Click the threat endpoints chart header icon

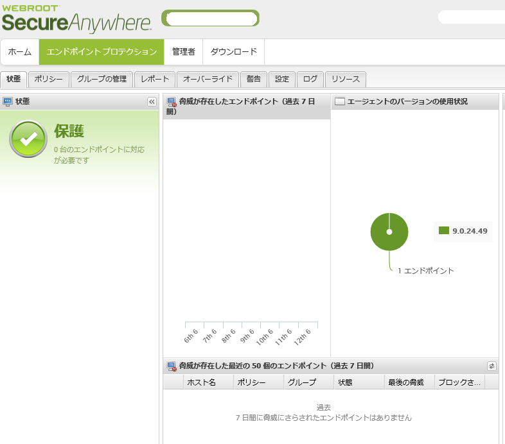[172, 102]
